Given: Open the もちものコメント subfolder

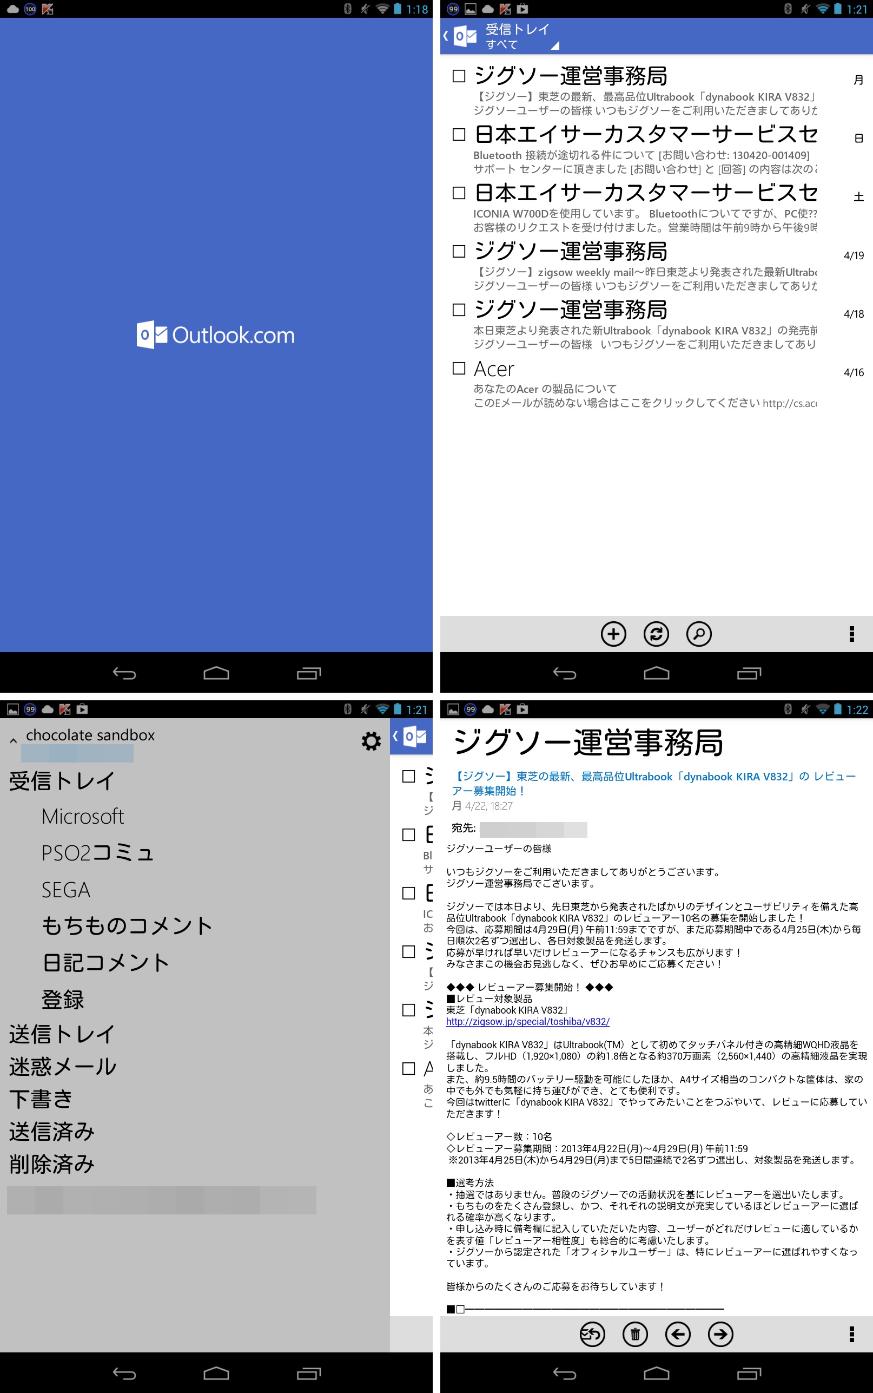Looking at the screenshot, I should tap(127, 926).
